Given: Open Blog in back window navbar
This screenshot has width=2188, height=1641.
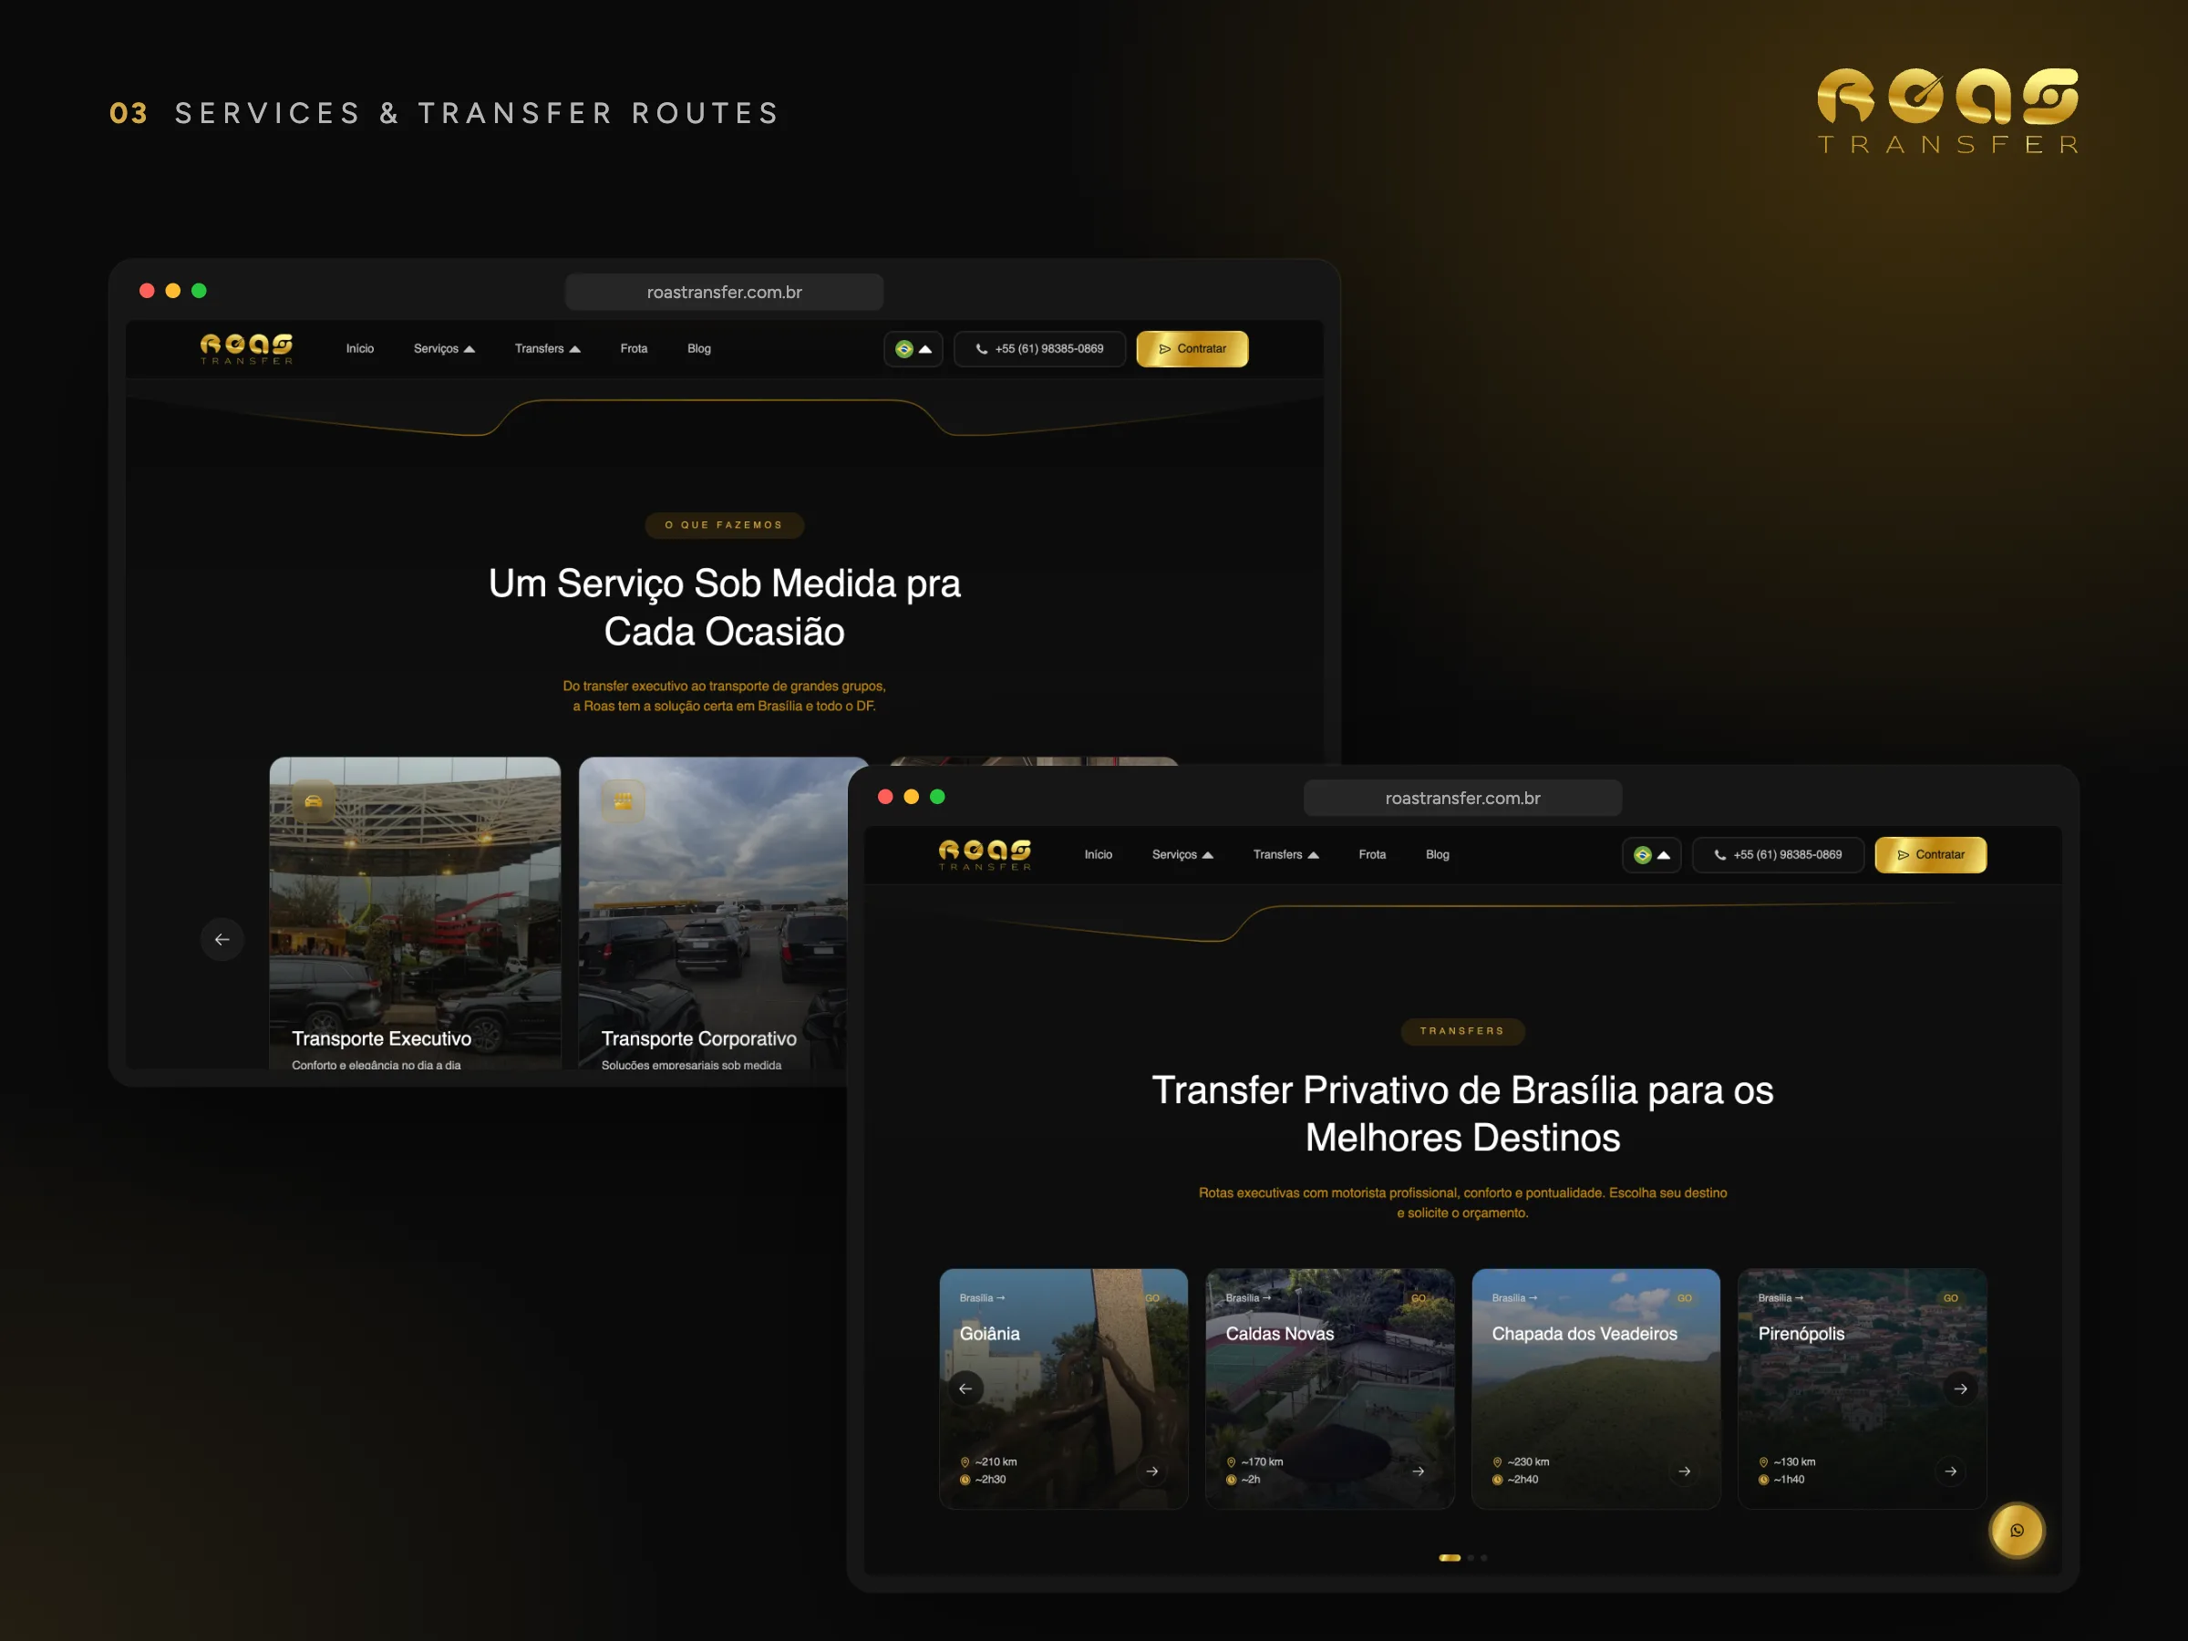Looking at the screenshot, I should 699,348.
